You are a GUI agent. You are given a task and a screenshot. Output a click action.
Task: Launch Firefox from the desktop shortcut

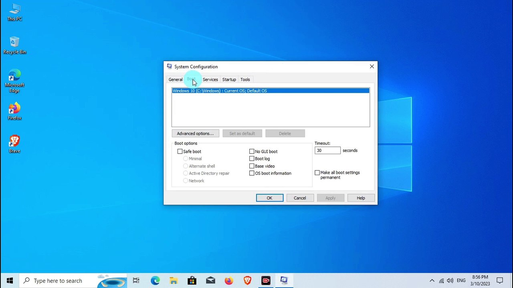tap(14, 111)
